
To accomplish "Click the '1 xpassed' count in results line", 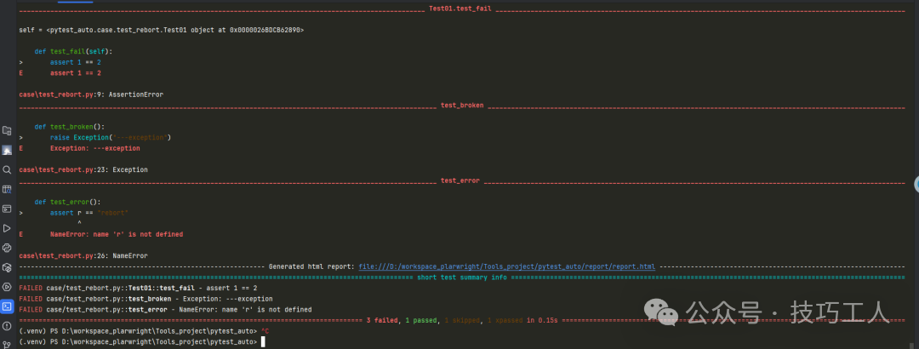I will (x=505, y=320).
